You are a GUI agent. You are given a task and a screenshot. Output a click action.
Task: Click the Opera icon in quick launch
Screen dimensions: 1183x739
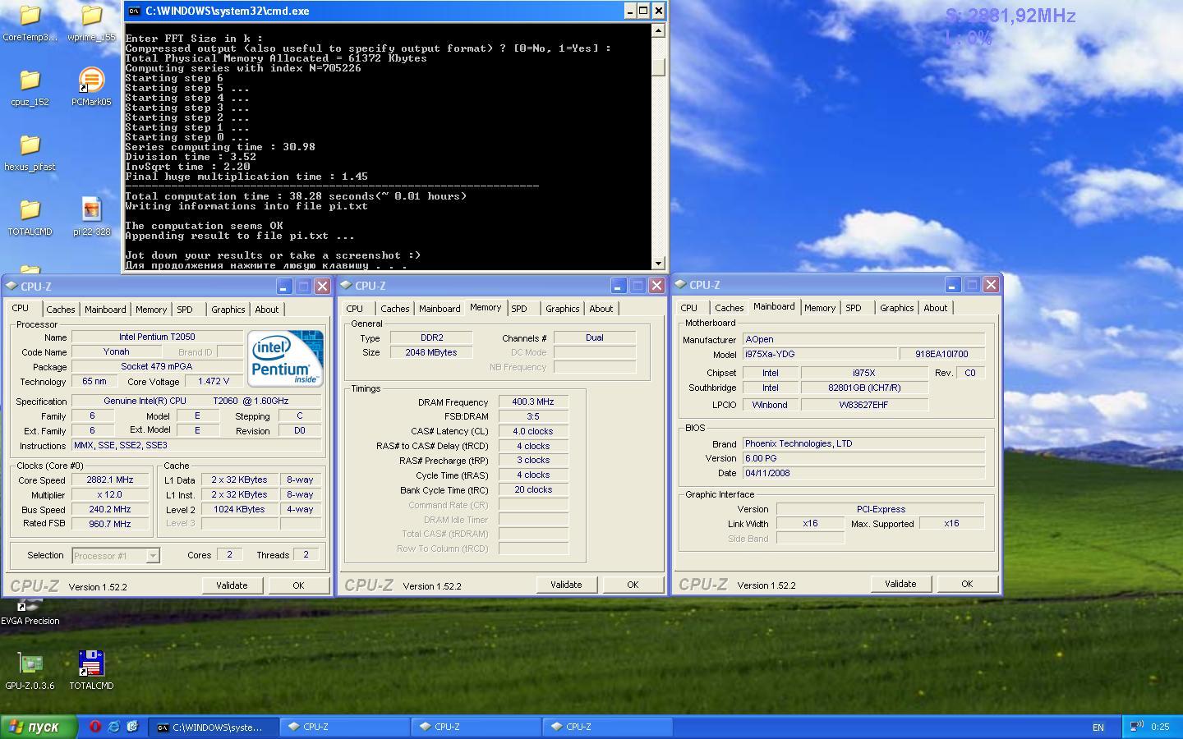click(95, 727)
